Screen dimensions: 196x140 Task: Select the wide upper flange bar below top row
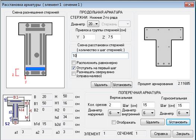pos(35,29)
